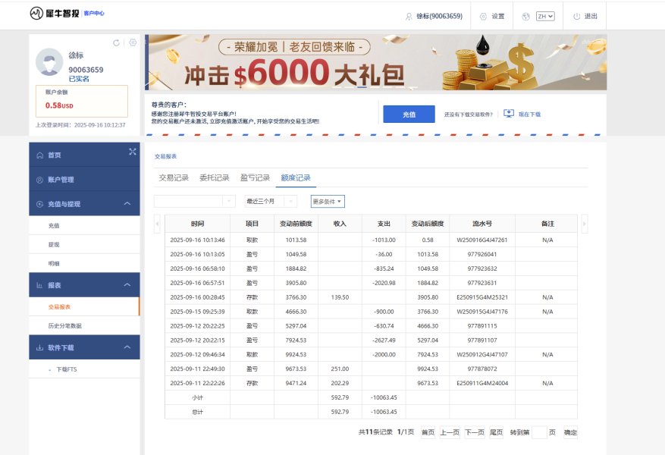Click the user avatar picture
This screenshot has height=455, width=665.
49,62
